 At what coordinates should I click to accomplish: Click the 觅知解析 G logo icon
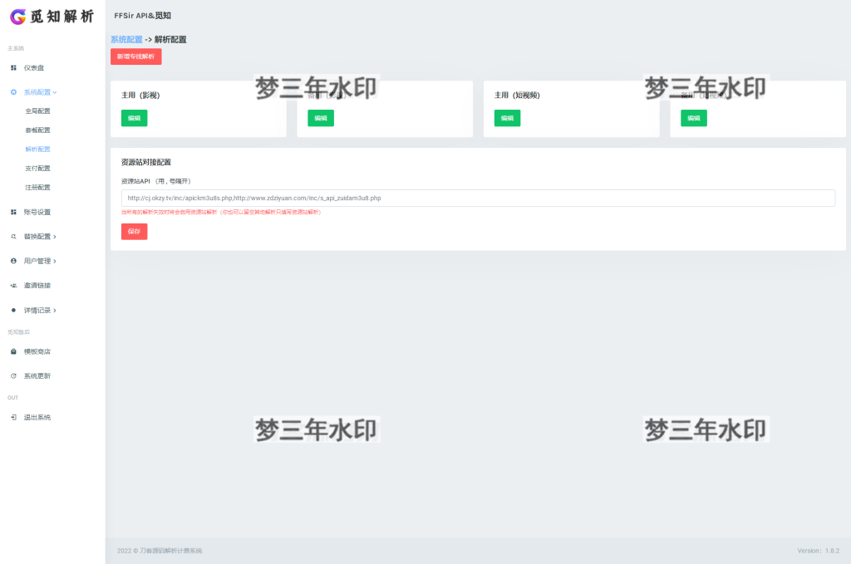click(17, 16)
